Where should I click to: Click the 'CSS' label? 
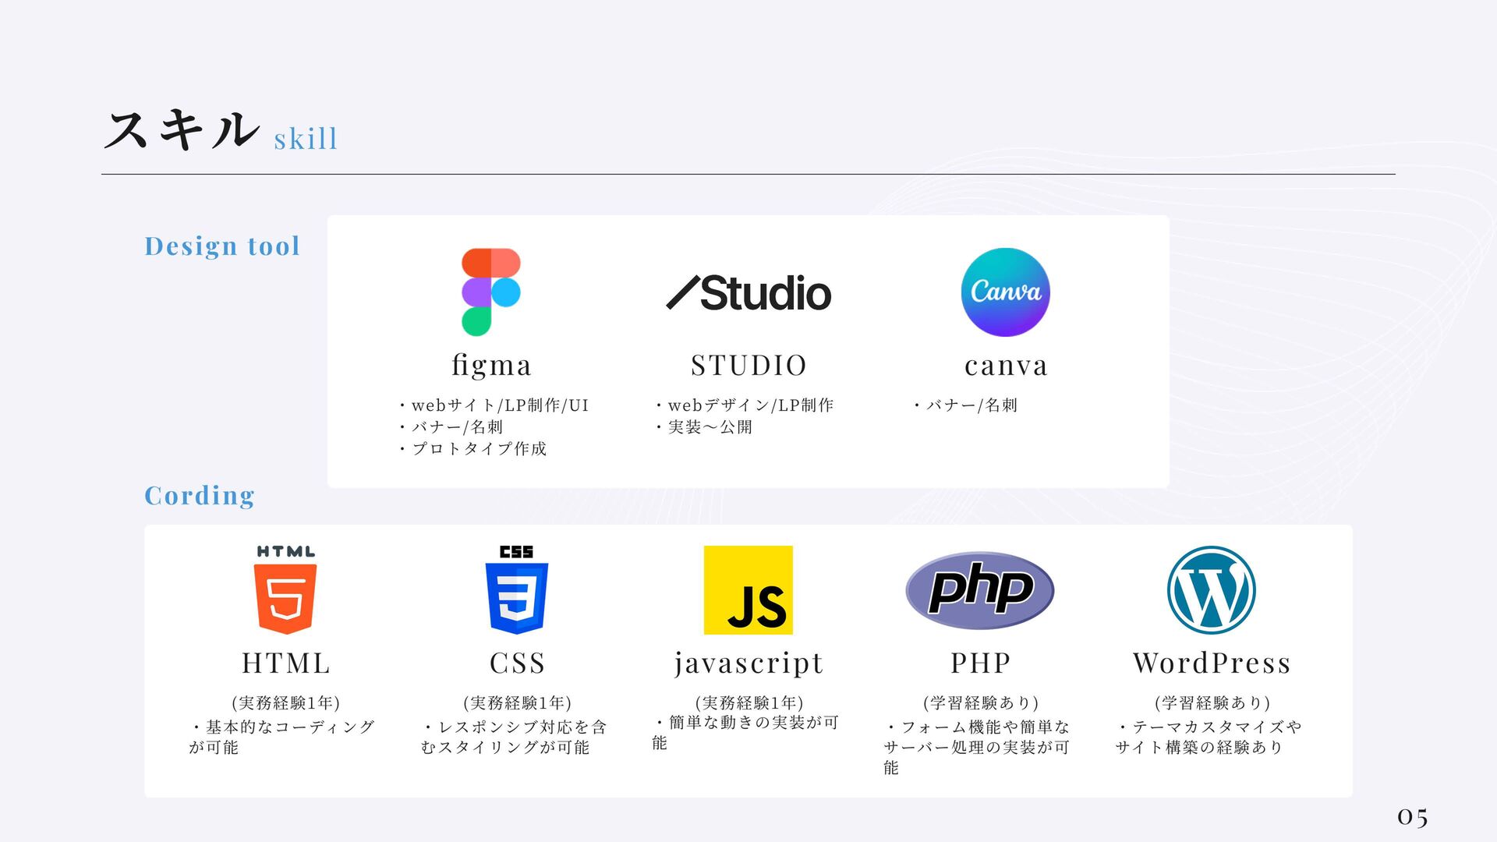point(517,663)
